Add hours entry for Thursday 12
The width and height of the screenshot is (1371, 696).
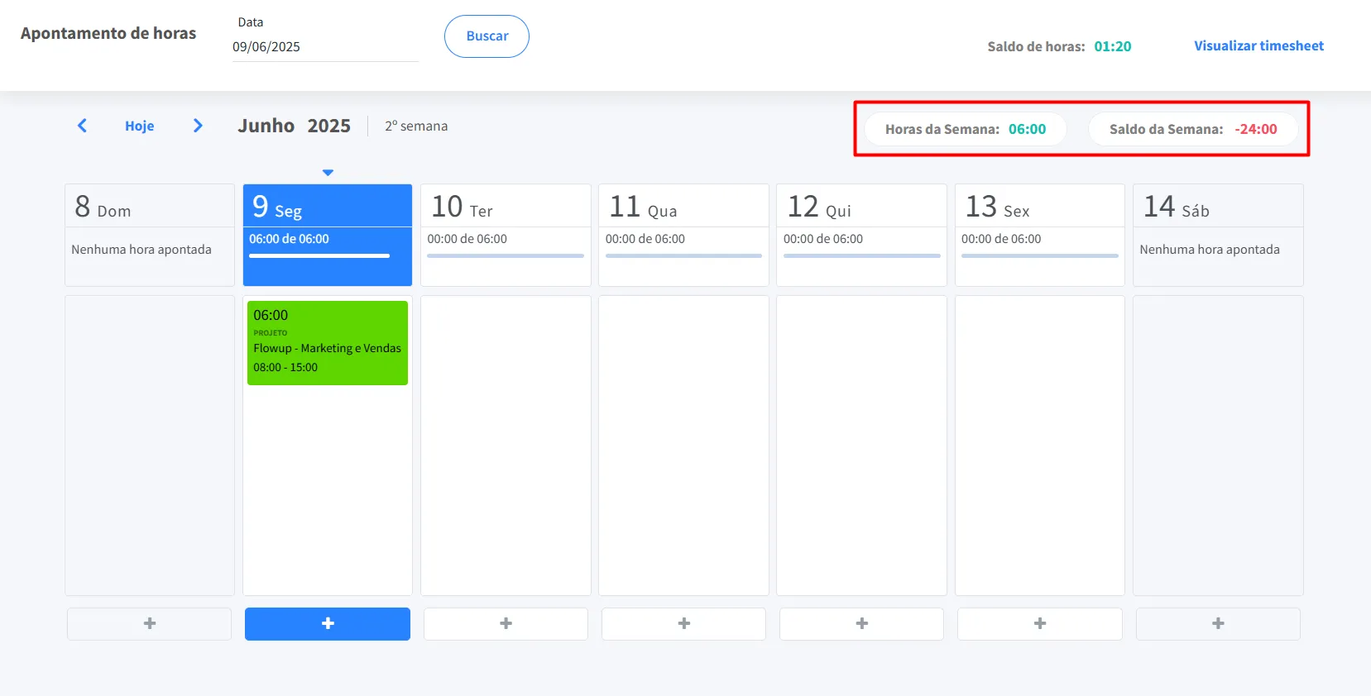pos(861,624)
